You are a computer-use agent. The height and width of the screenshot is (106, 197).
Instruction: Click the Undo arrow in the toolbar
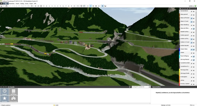click(10, 6)
